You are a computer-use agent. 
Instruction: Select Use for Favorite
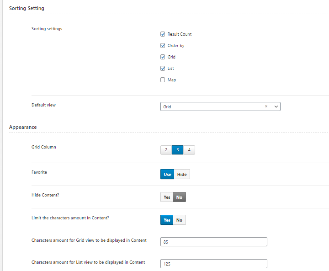167,174
